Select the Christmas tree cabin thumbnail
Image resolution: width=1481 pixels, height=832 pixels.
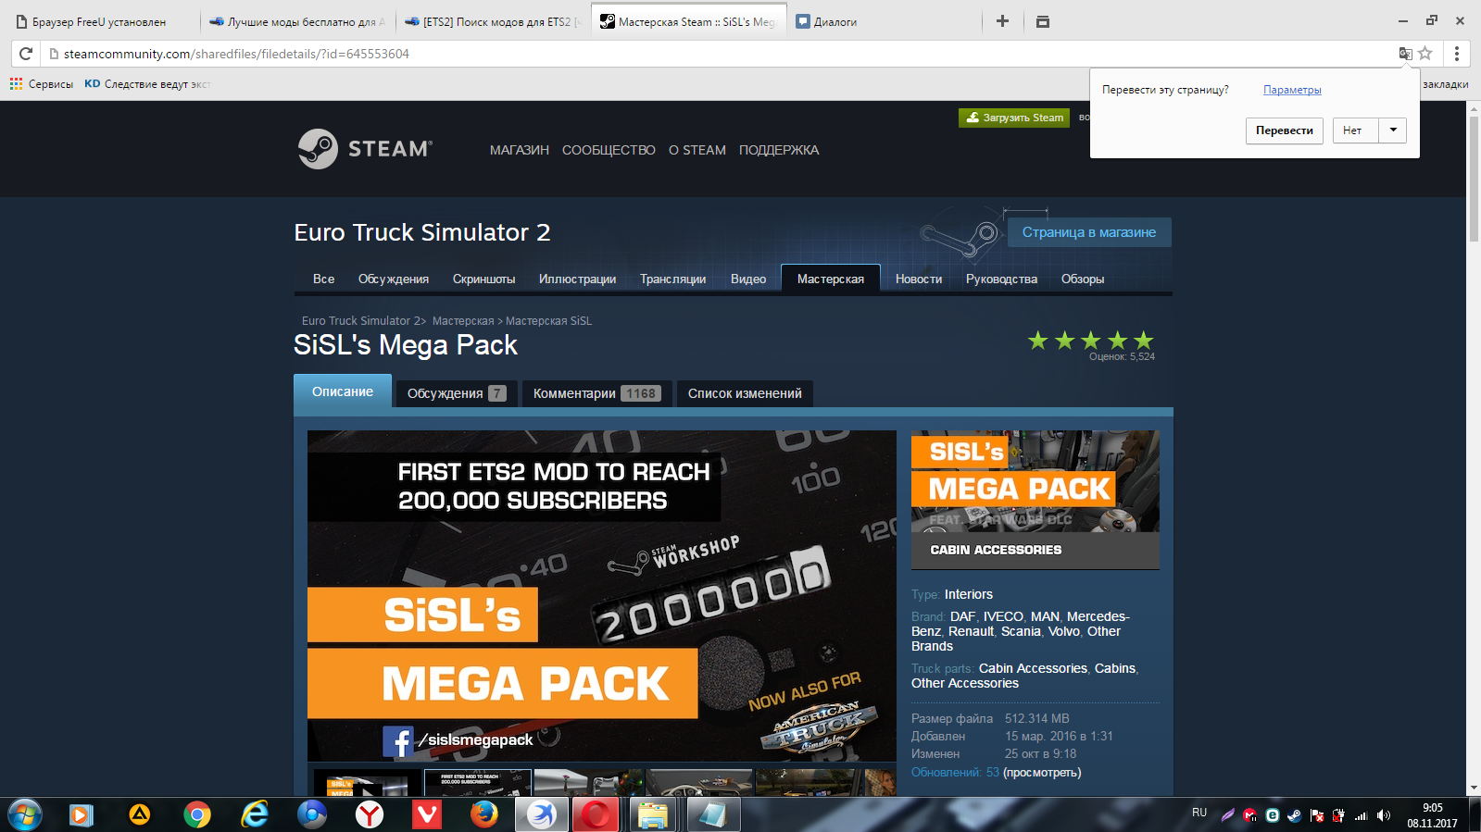tap(588, 783)
